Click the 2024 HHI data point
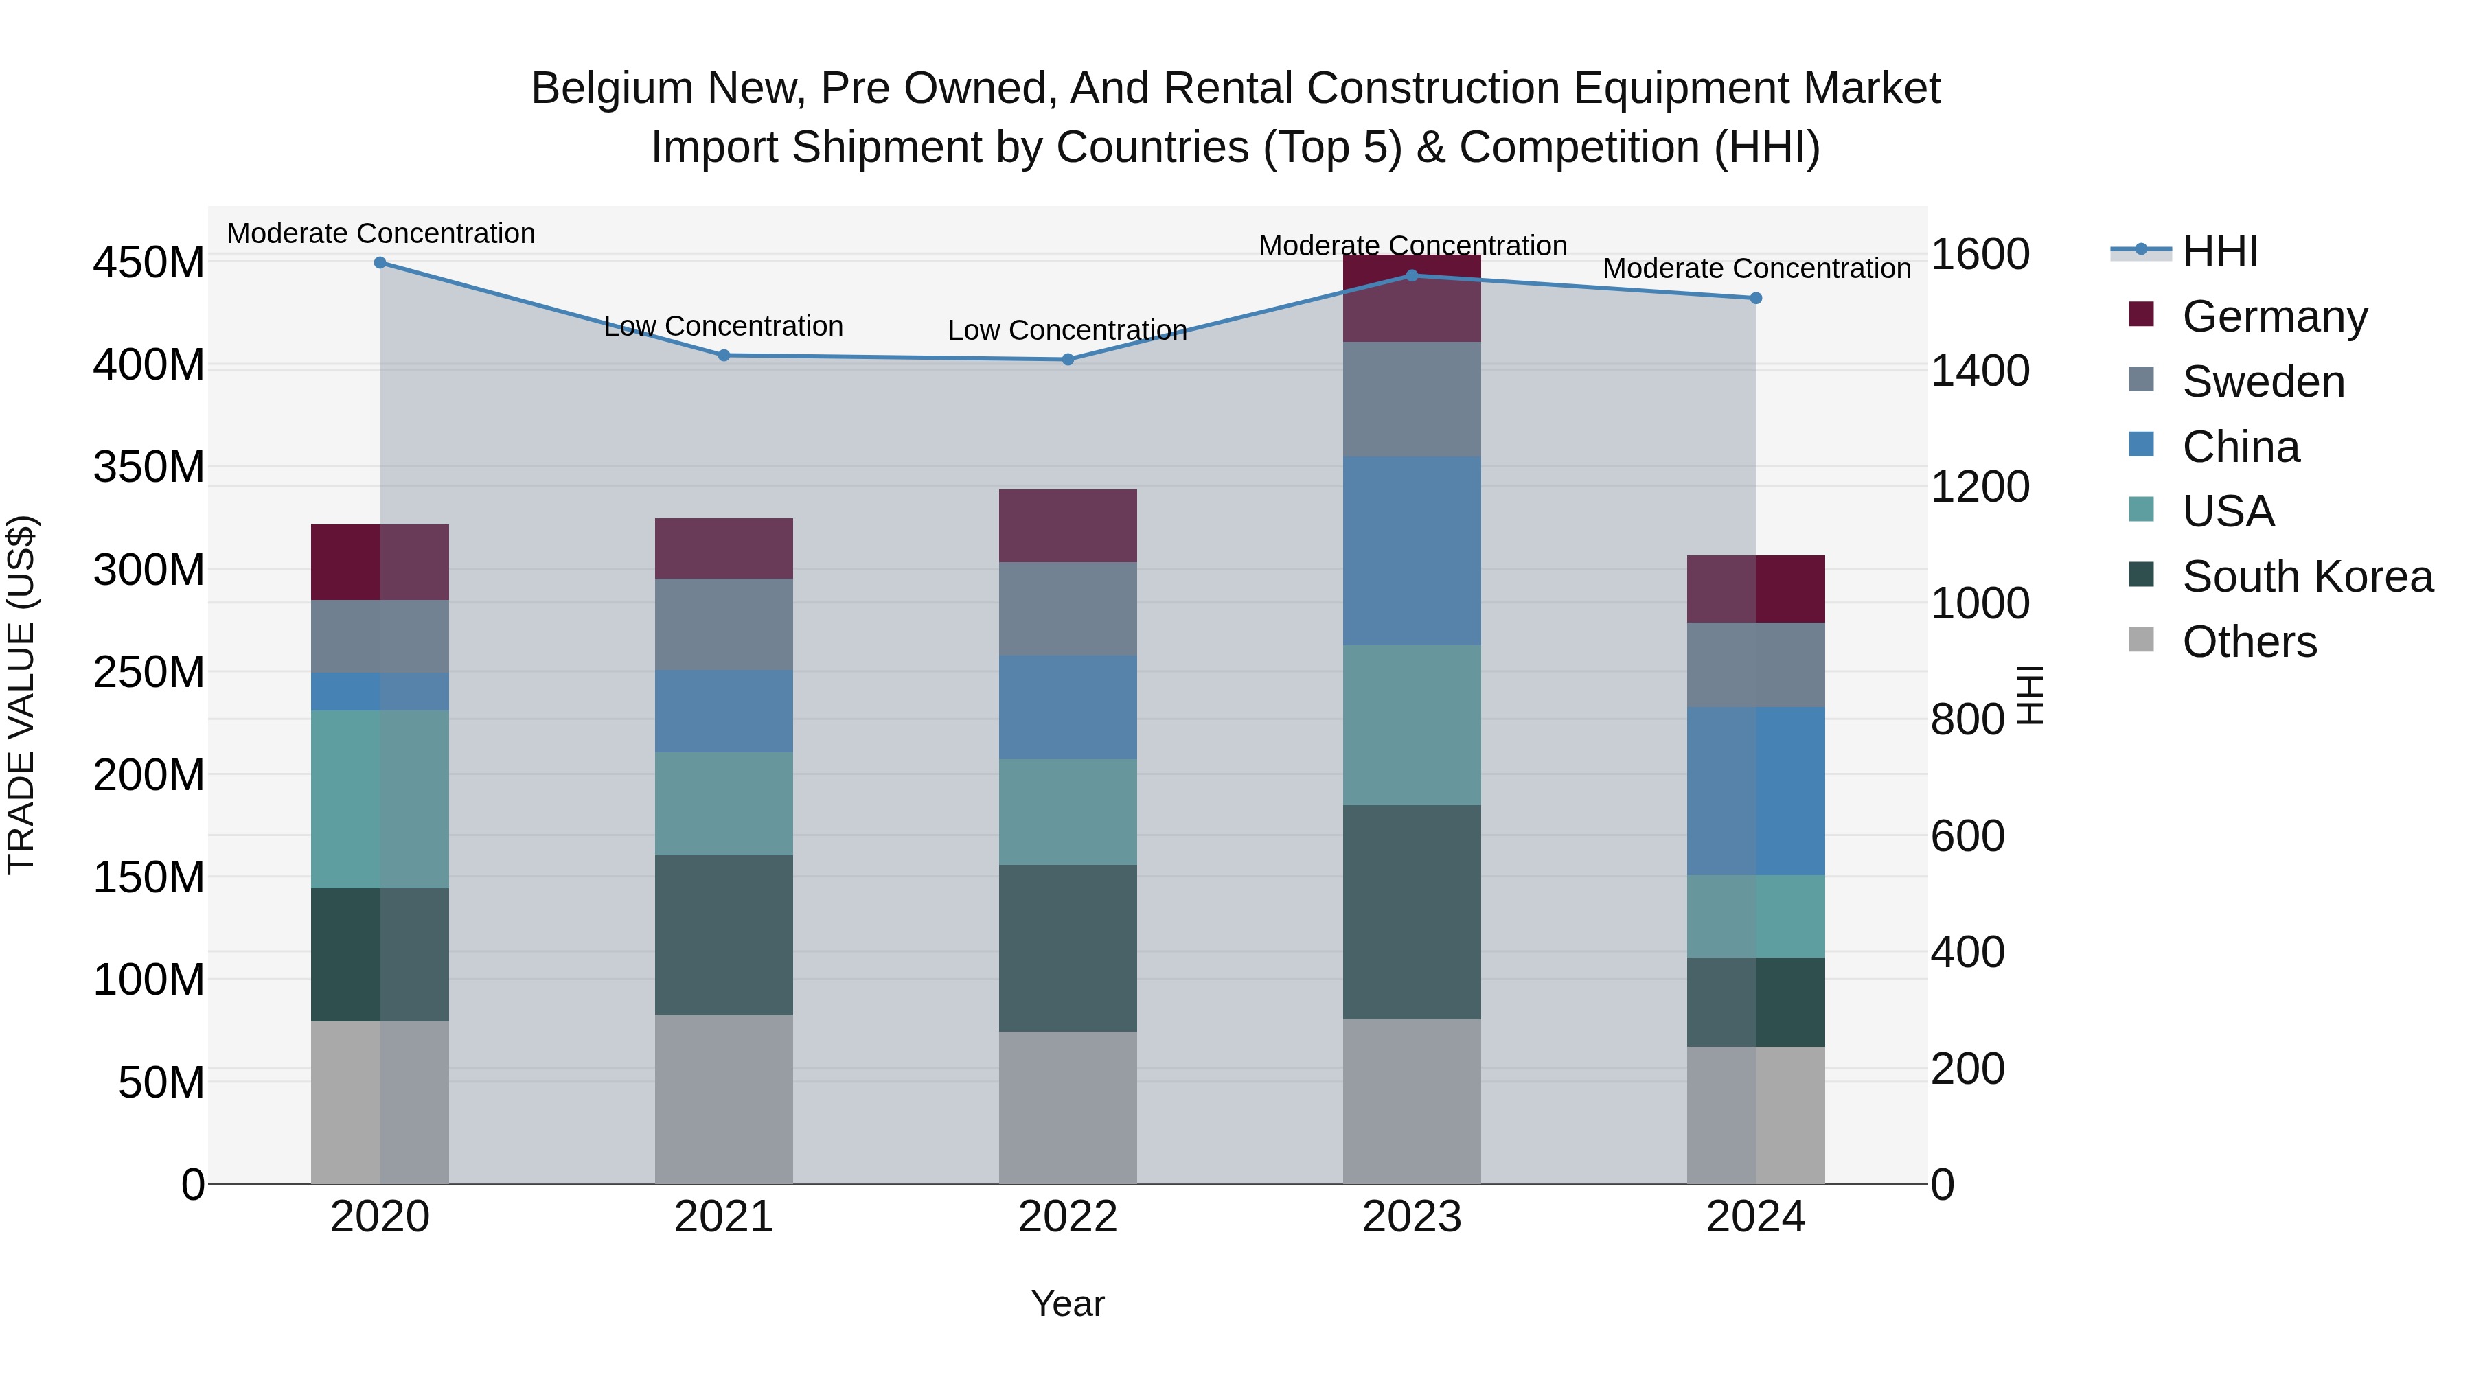This screenshot has height=1390, width=2472. pos(1756,299)
